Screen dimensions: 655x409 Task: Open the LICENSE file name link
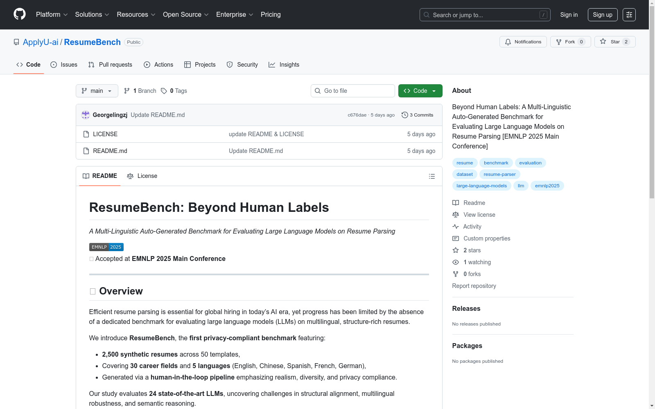105,134
